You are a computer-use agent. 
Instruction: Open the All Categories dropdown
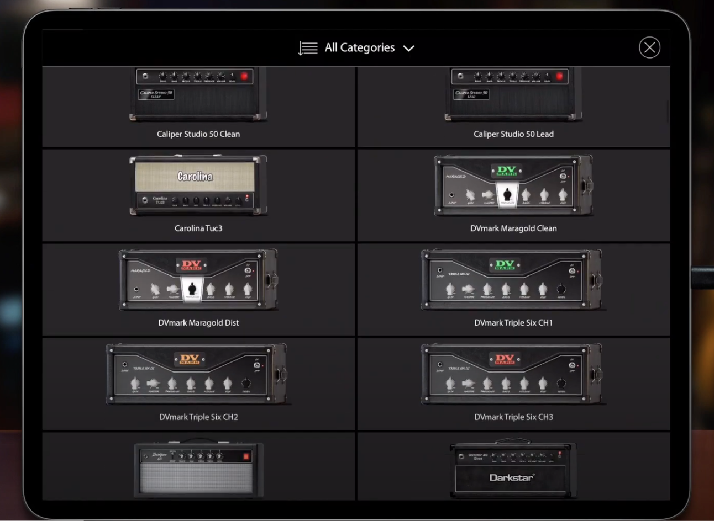point(359,47)
